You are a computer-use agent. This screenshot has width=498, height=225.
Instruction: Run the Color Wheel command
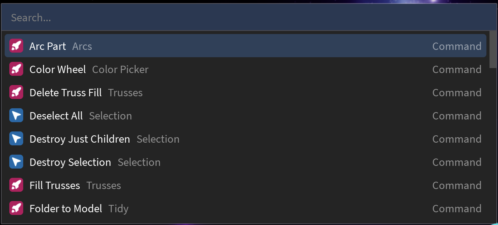pyautogui.click(x=58, y=69)
